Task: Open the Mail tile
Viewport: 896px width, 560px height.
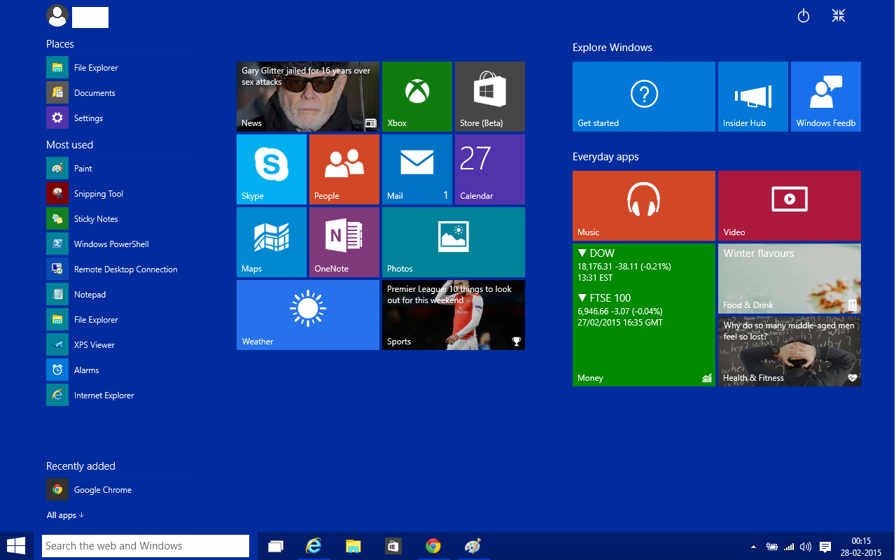Action: click(417, 169)
